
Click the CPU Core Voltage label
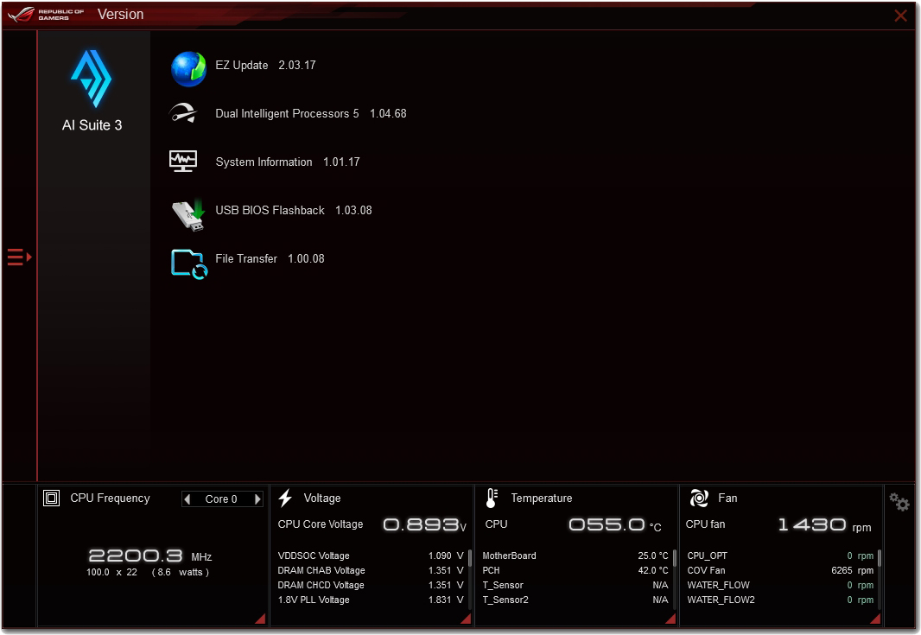click(x=321, y=524)
